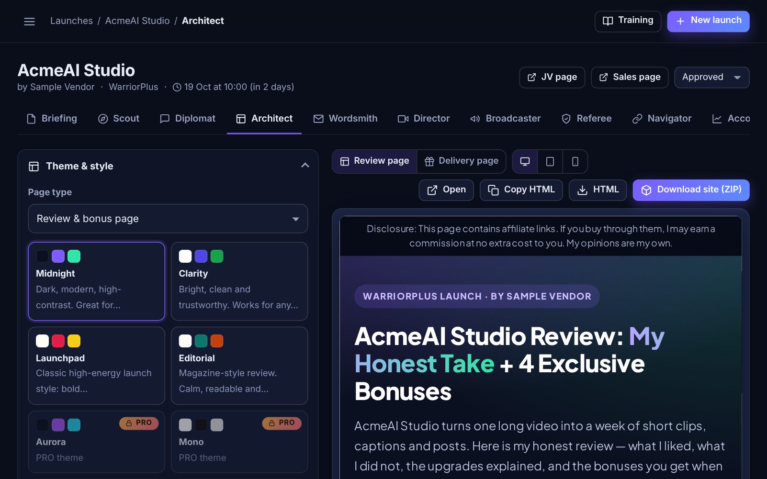Click the Scout tab
Screen dimensions: 767x479
(118, 119)
